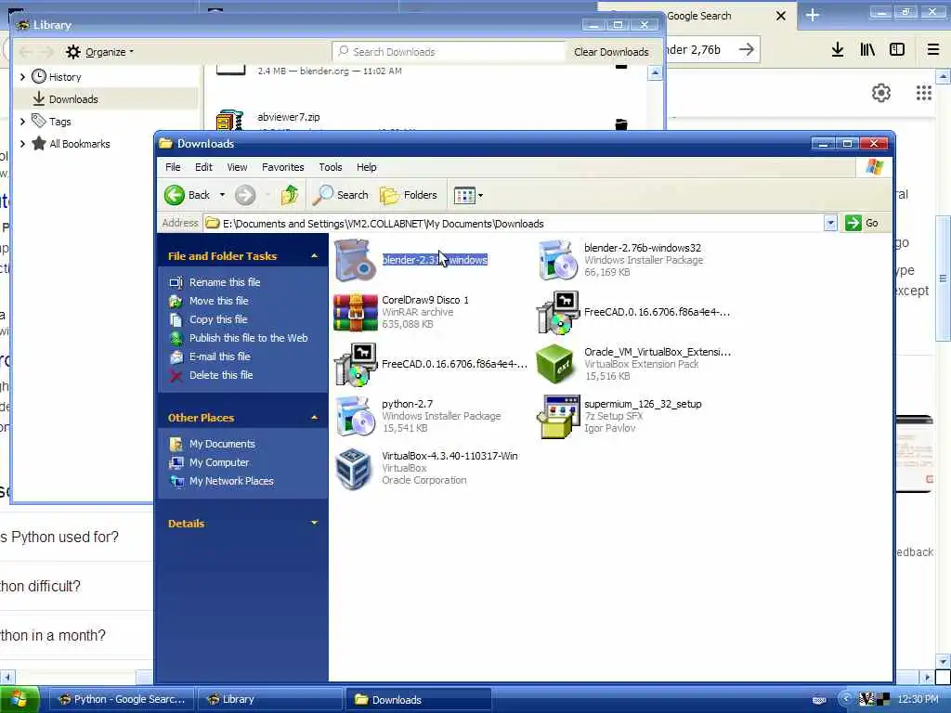Click Copy this file

(209, 319)
